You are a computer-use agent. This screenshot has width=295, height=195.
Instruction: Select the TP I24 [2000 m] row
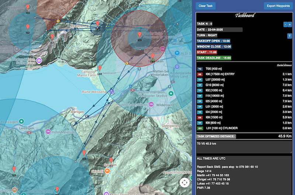pos(244,112)
